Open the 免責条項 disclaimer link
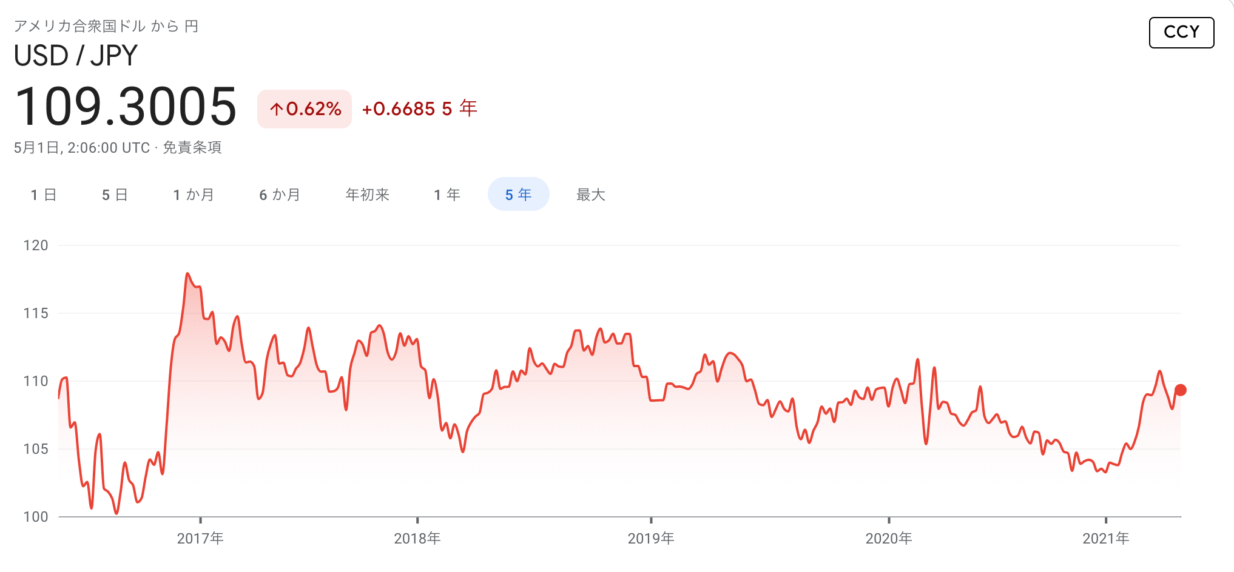The image size is (1234, 572). (192, 148)
